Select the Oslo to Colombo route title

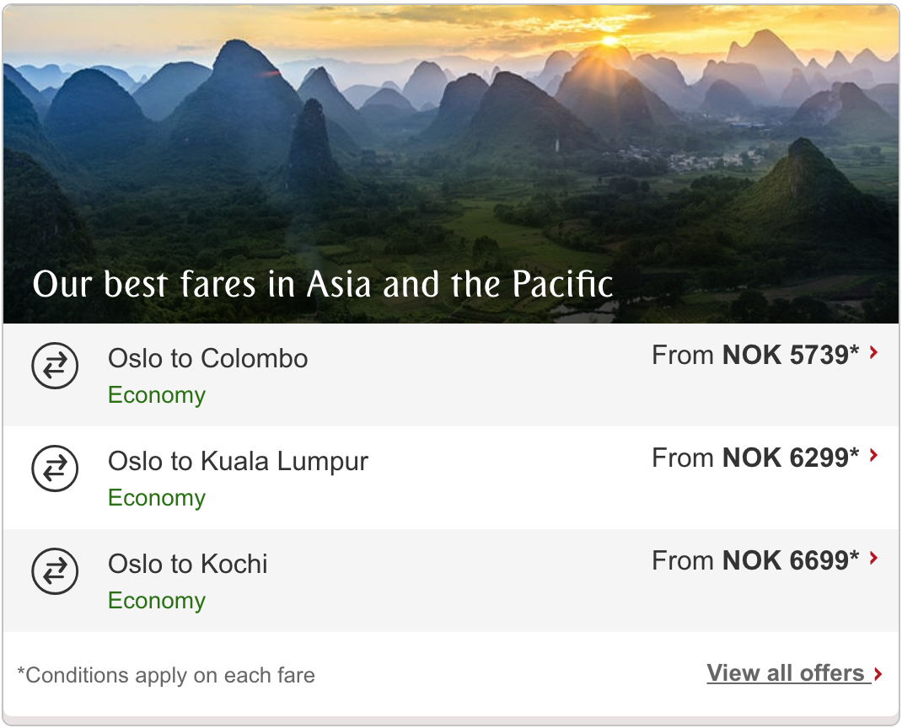click(x=207, y=358)
